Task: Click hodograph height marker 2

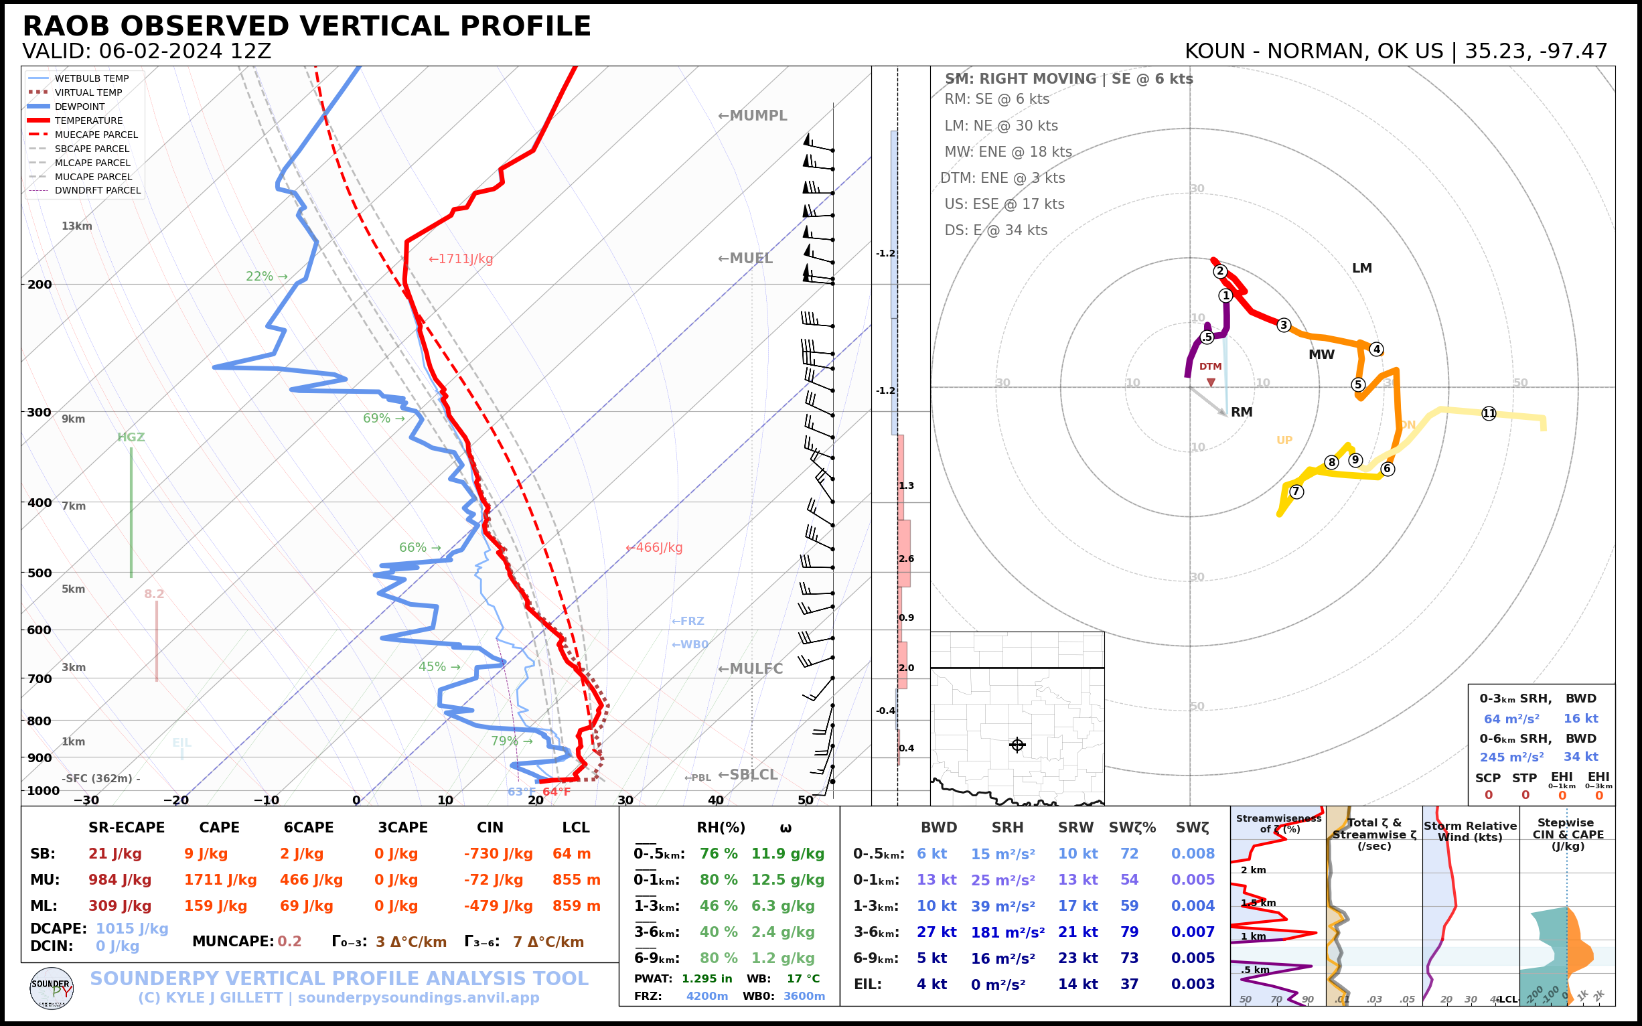Action: point(1220,271)
